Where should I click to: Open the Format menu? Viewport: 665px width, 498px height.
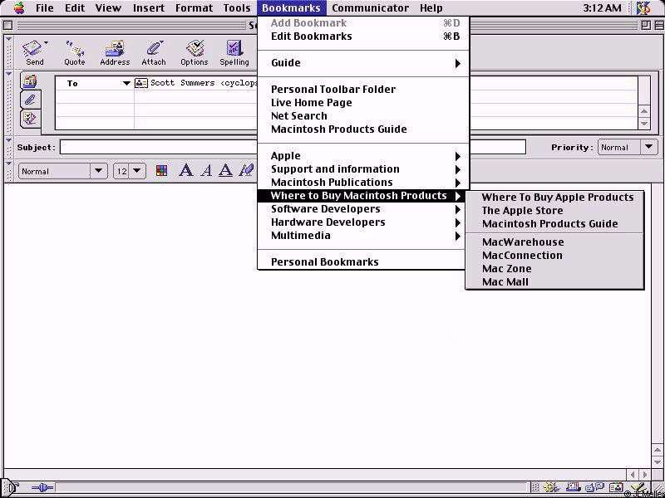click(x=194, y=8)
